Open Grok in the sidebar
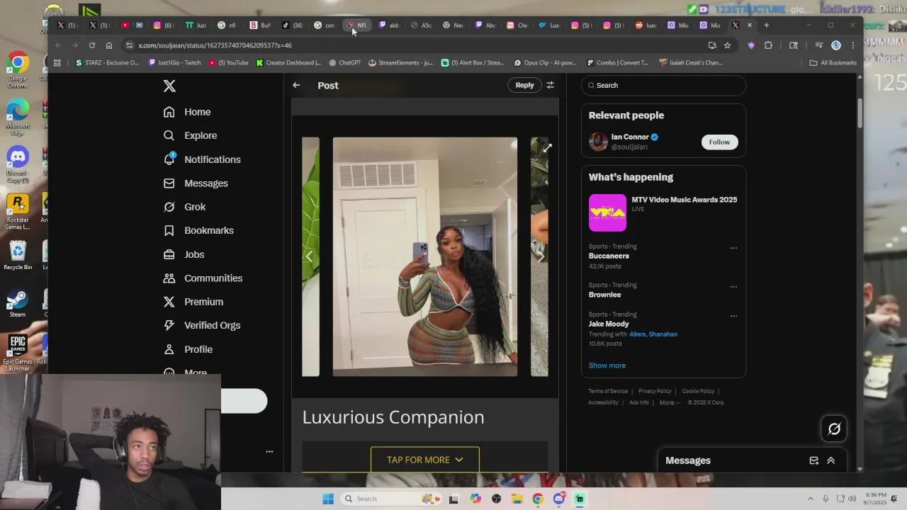The image size is (907, 510). pyautogui.click(x=184, y=207)
